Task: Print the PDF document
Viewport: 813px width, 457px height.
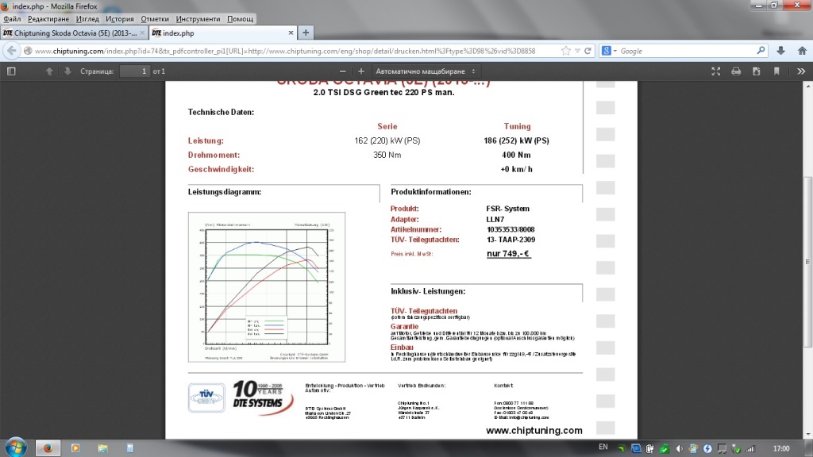Action: 736,71
